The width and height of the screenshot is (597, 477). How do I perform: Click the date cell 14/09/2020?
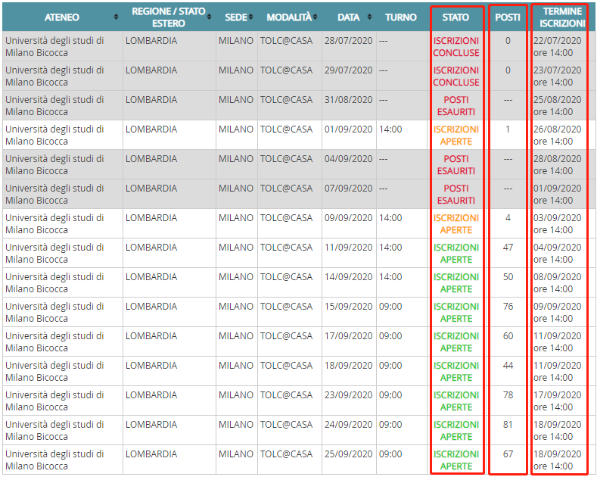pos(348,277)
